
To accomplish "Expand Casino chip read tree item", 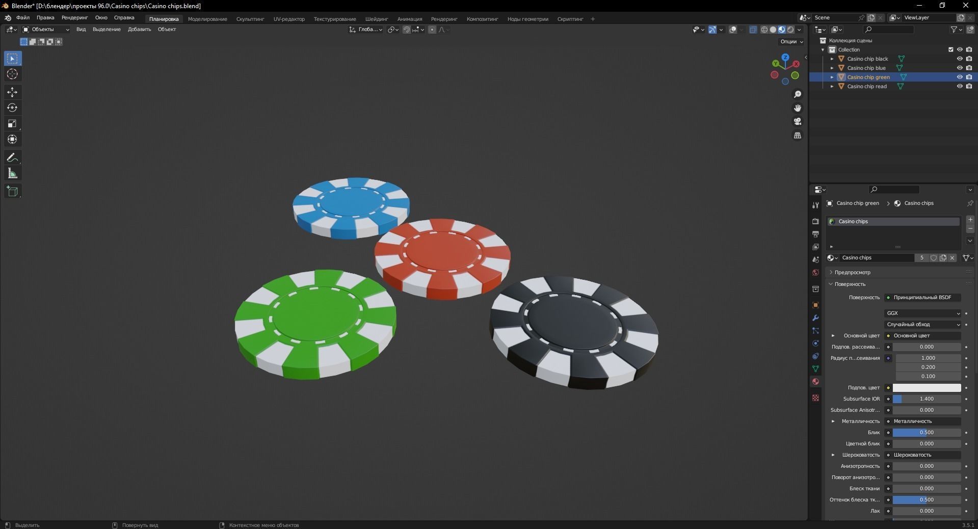I will (x=832, y=86).
